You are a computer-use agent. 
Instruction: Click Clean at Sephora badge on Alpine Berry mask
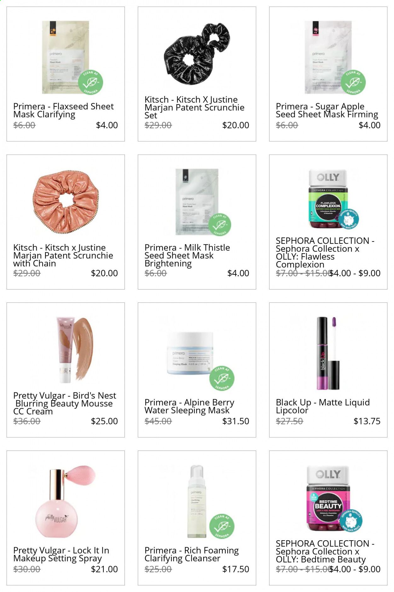[222, 378]
